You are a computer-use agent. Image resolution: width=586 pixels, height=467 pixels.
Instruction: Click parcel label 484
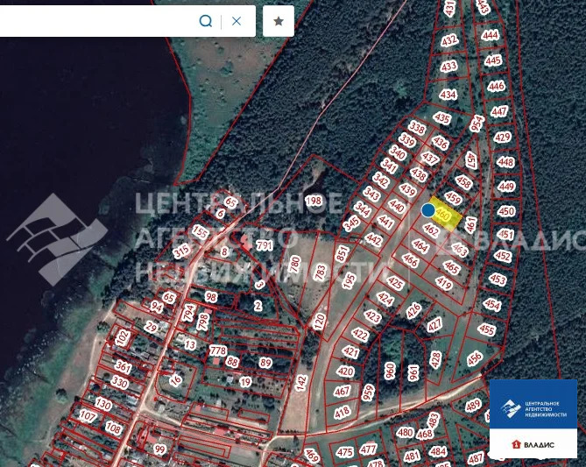click(x=438, y=452)
